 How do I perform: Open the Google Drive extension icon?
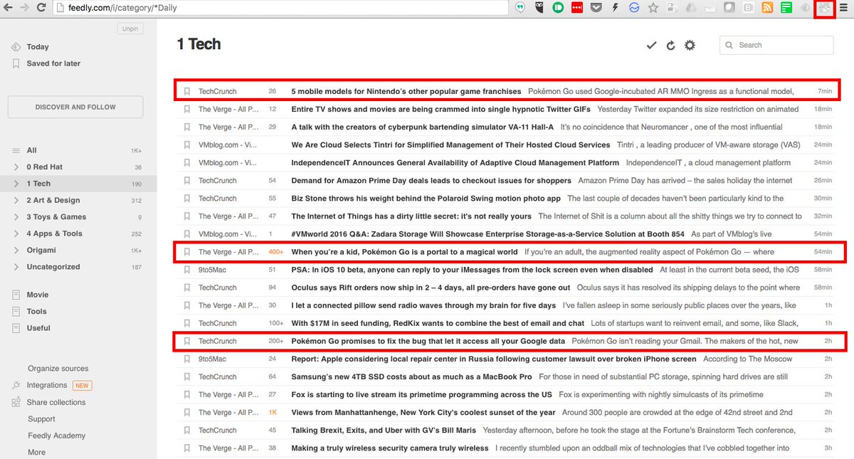690,8
